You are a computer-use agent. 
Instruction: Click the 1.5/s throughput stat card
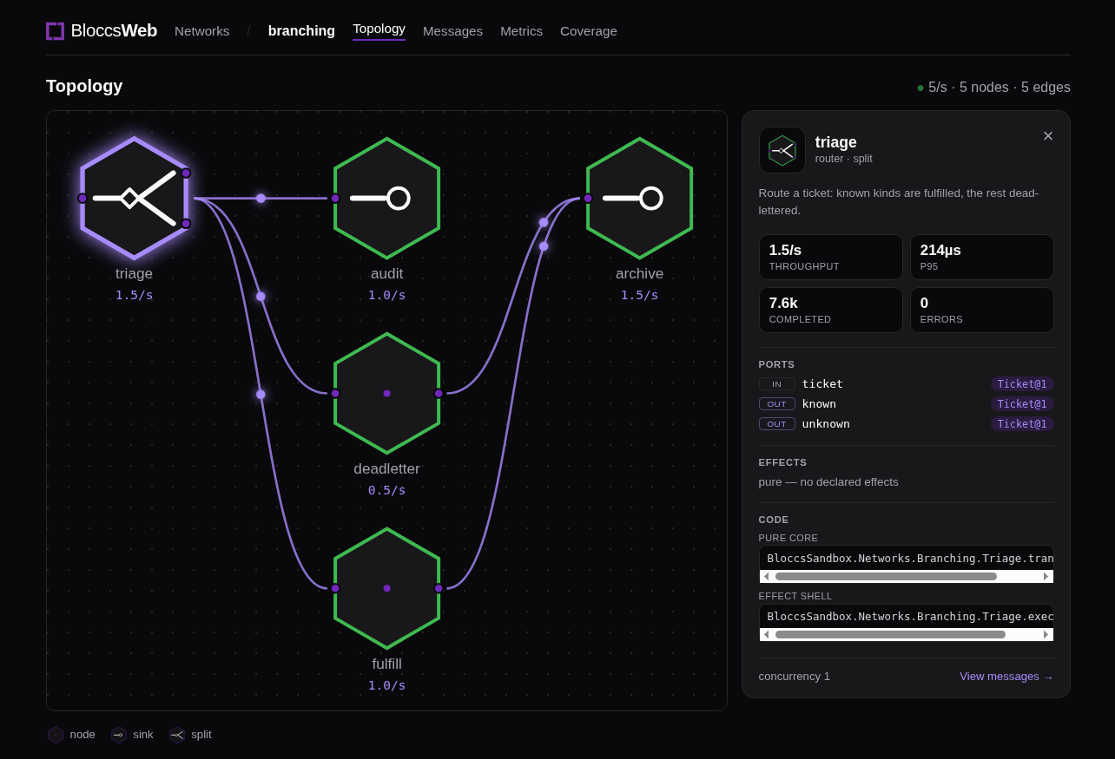coord(831,257)
